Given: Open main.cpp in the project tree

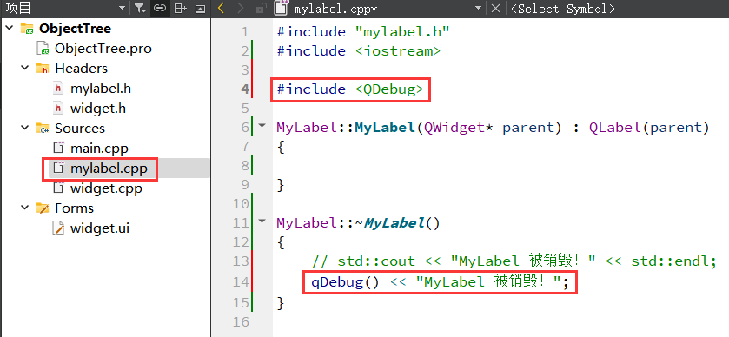Looking at the screenshot, I should pyautogui.click(x=99, y=149).
